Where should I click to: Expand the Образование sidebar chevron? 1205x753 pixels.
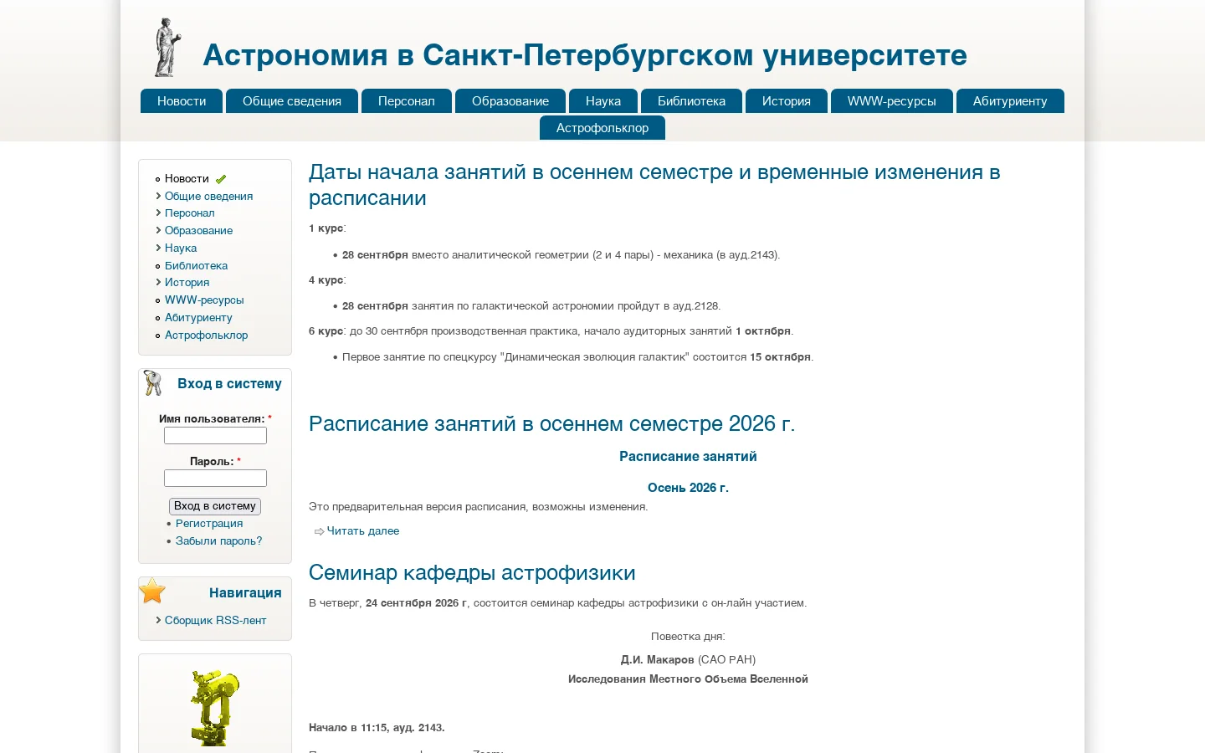tap(158, 230)
